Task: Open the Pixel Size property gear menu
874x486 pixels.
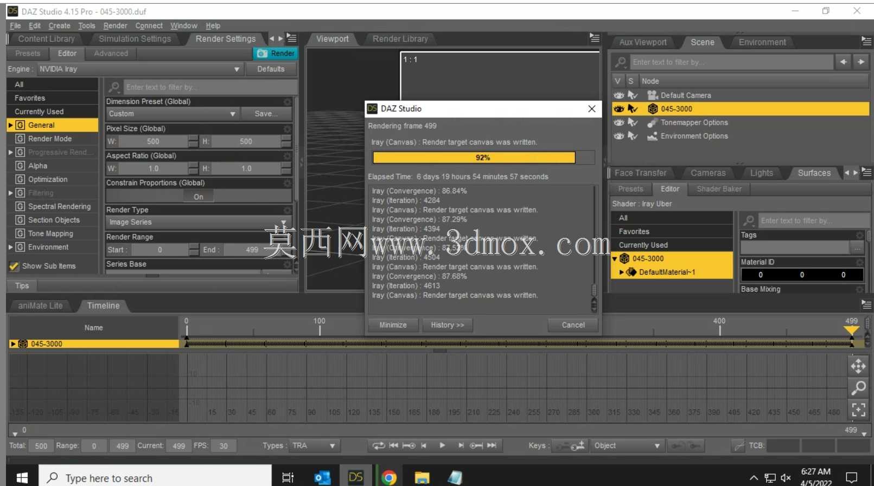Action: click(x=288, y=128)
